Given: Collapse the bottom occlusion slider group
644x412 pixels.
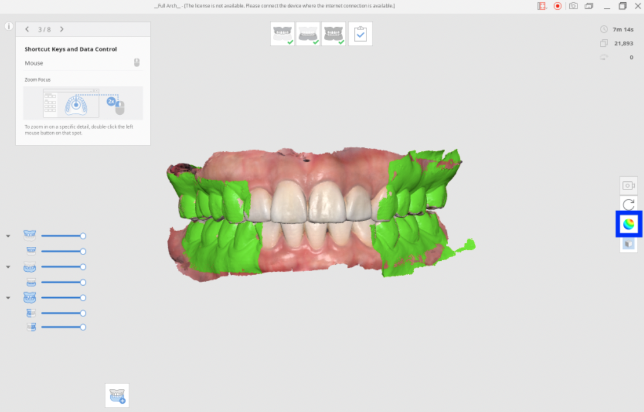Looking at the screenshot, I should coord(8,297).
